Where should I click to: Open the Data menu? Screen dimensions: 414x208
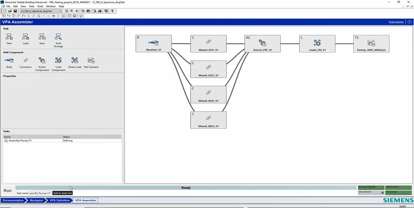pos(32,6)
